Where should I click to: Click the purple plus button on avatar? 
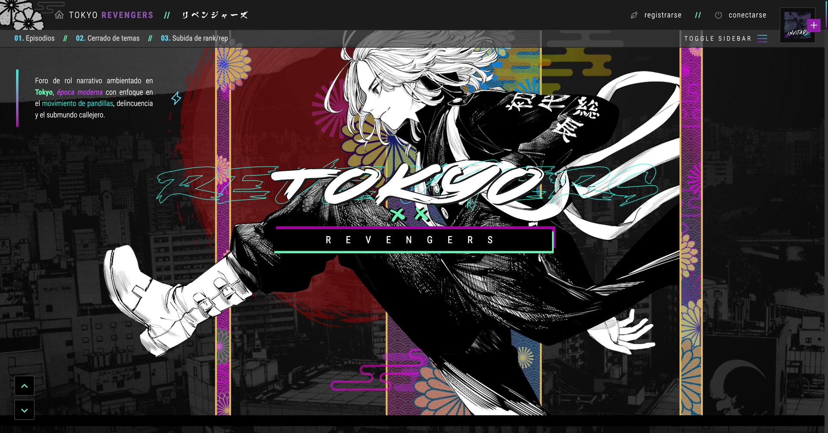(x=814, y=25)
